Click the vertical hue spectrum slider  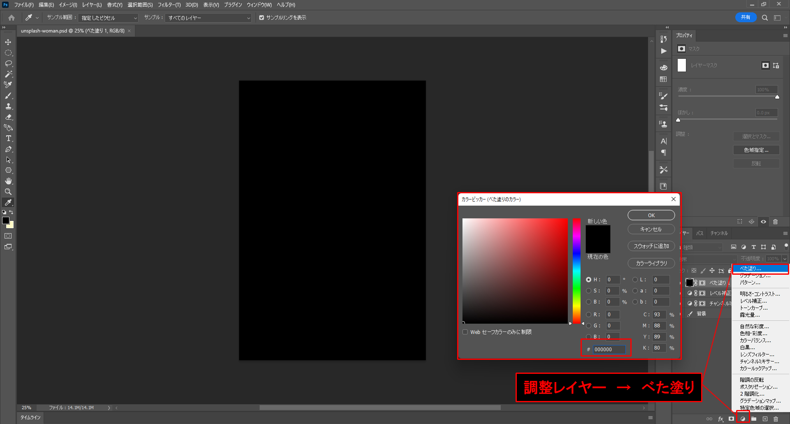[576, 271]
